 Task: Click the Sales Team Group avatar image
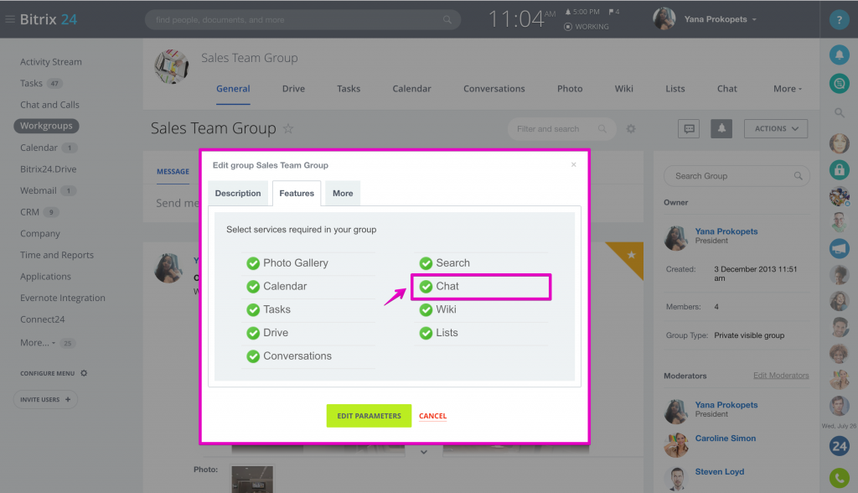(x=172, y=66)
